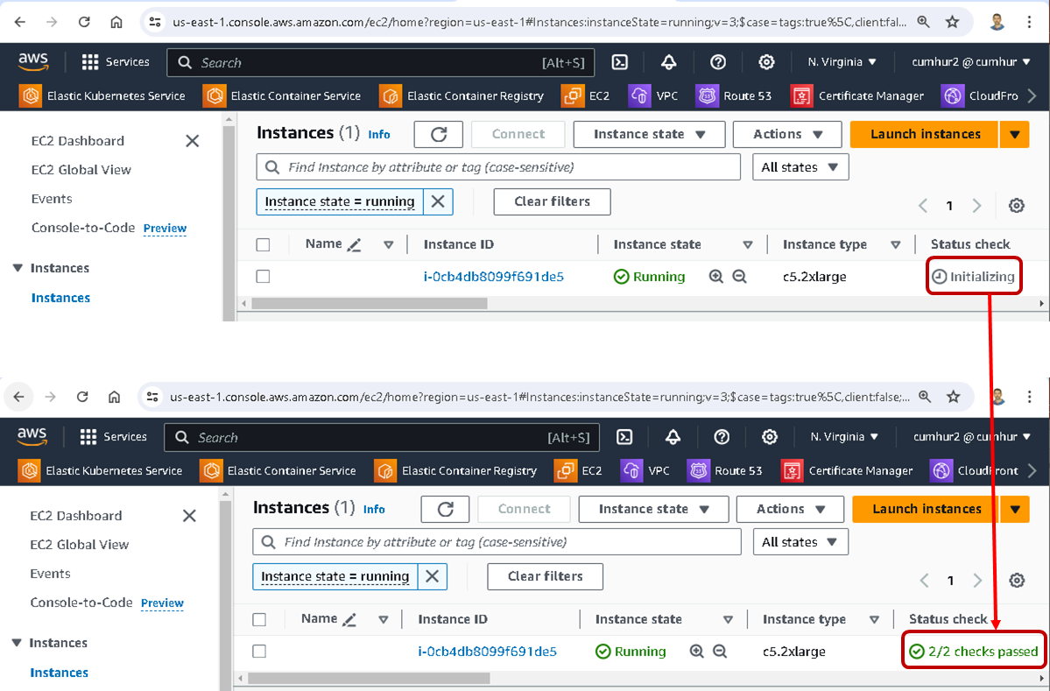The image size is (1050, 691).
Task: Click the Services grid icon in top console
Action: tap(90, 62)
